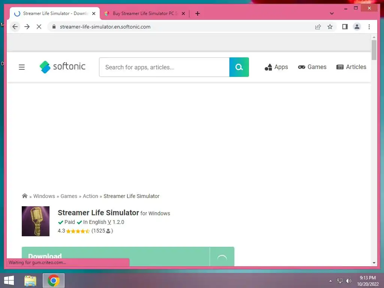Open Action breadcrumb link
This screenshot has height=288, width=384.
(90, 196)
